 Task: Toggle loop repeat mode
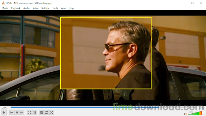point(46,112)
